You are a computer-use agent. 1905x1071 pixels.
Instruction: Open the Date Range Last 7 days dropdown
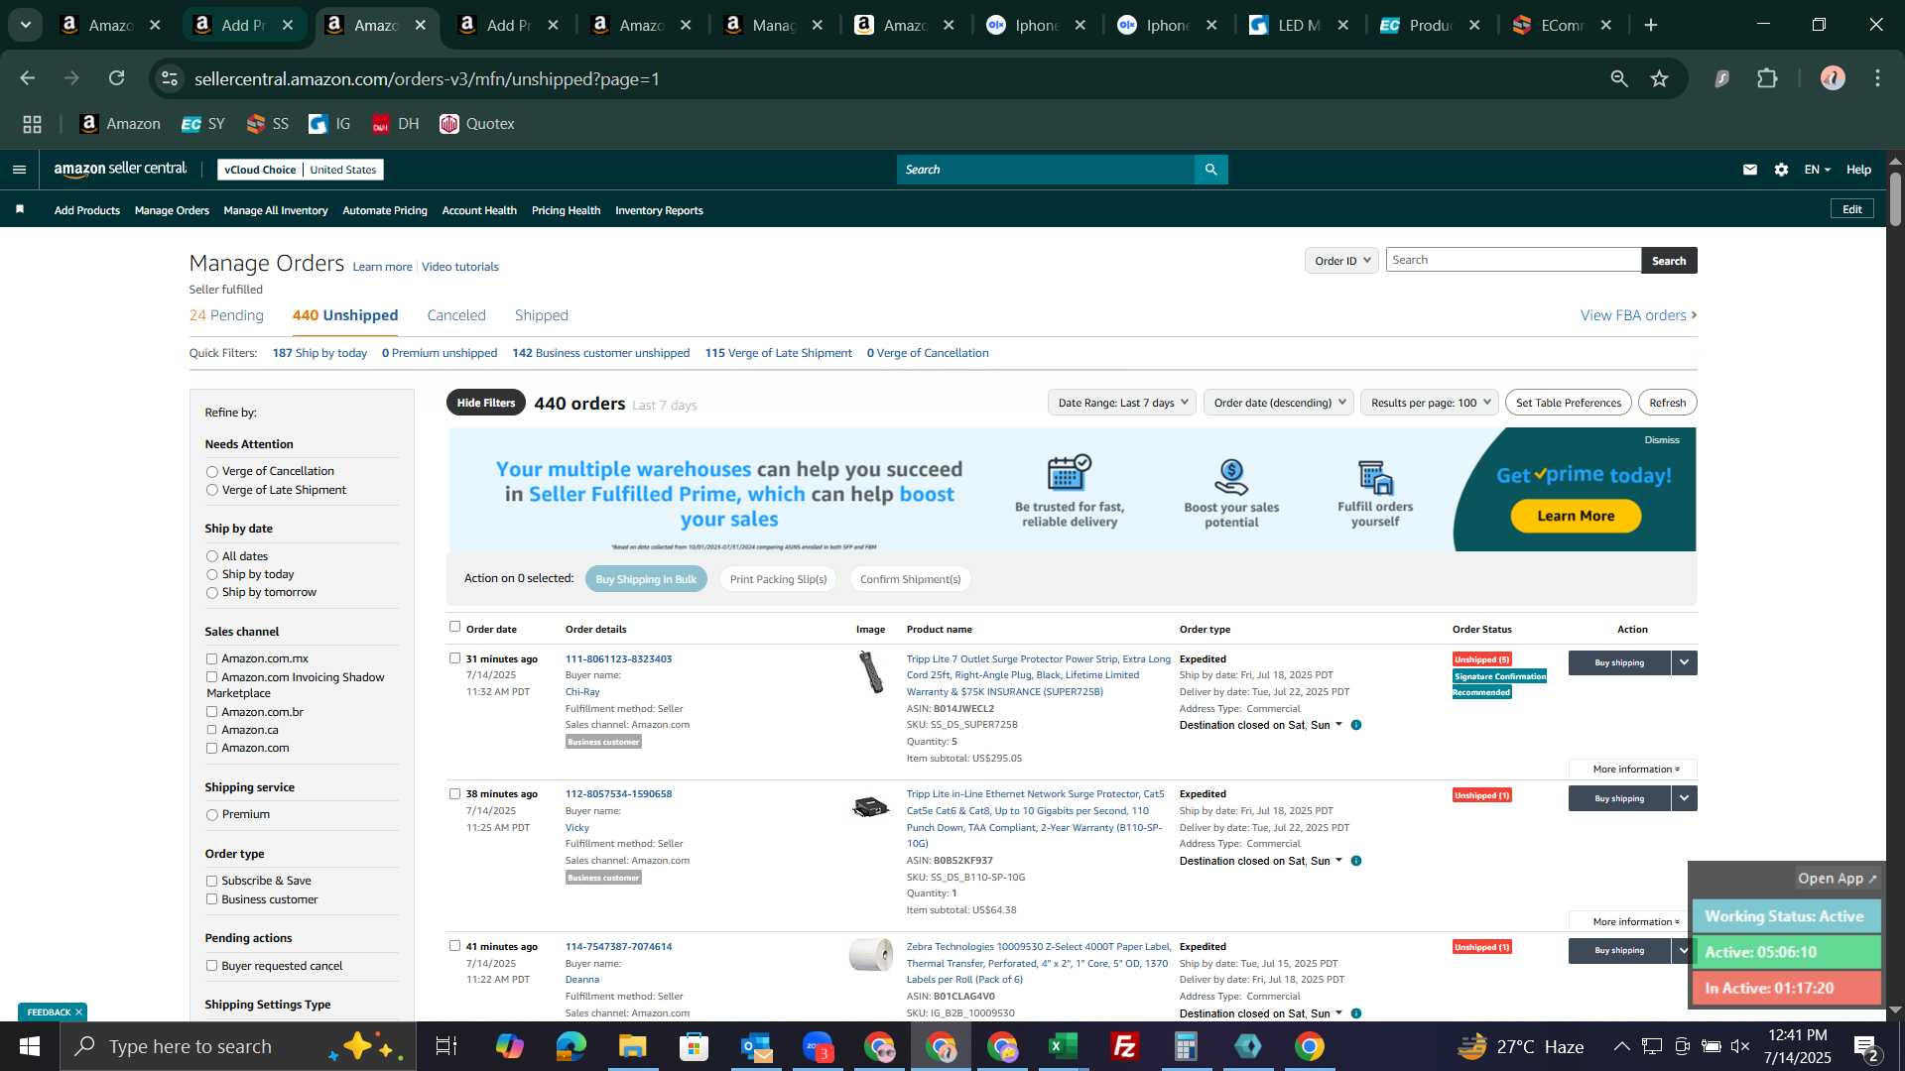point(1122,403)
